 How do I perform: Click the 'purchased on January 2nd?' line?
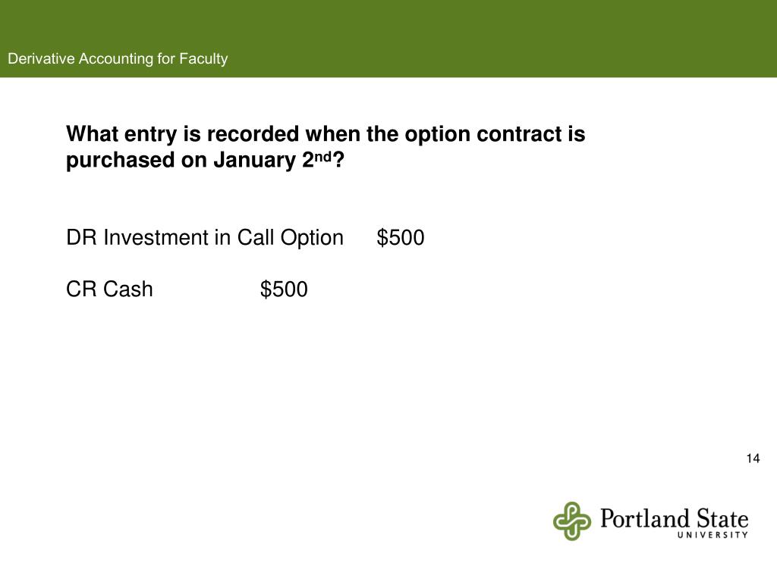tap(205, 161)
